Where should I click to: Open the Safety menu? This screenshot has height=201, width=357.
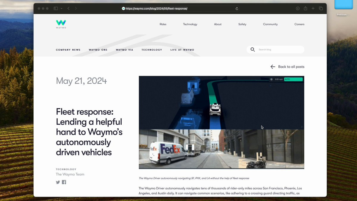pos(242,24)
